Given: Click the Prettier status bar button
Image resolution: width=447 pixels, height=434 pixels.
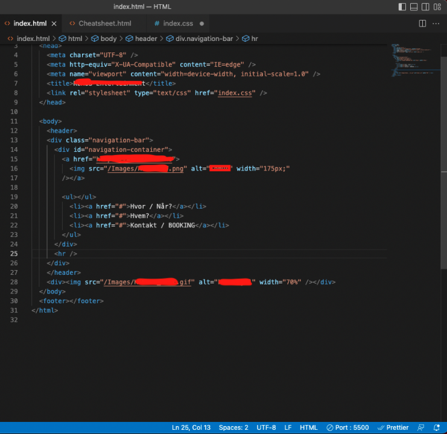Looking at the screenshot, I should coord(392,427).
